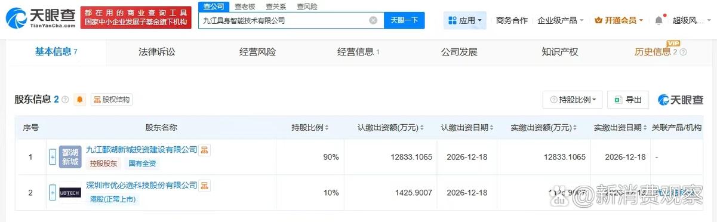The height and width of the screenshot is (222, 717).
Task: Switch to the 知识产权 tab
Action: (560, 52)
